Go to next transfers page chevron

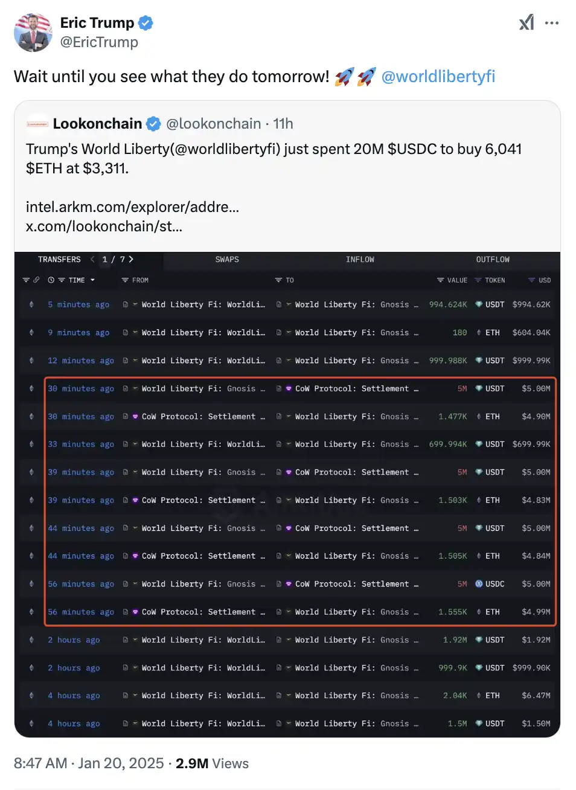[x=131, y=259]
